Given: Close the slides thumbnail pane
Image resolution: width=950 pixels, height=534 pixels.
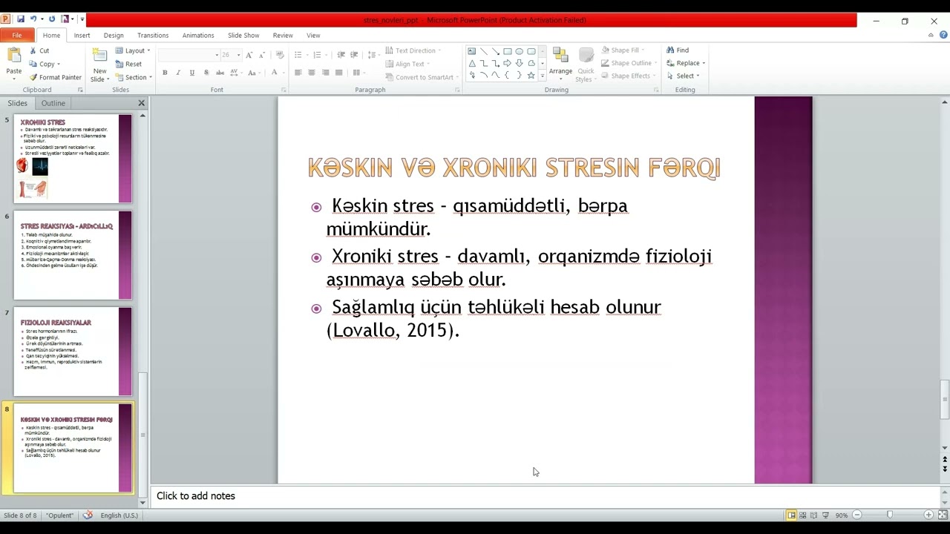Looking at the screenshot, I should [141, 103].
